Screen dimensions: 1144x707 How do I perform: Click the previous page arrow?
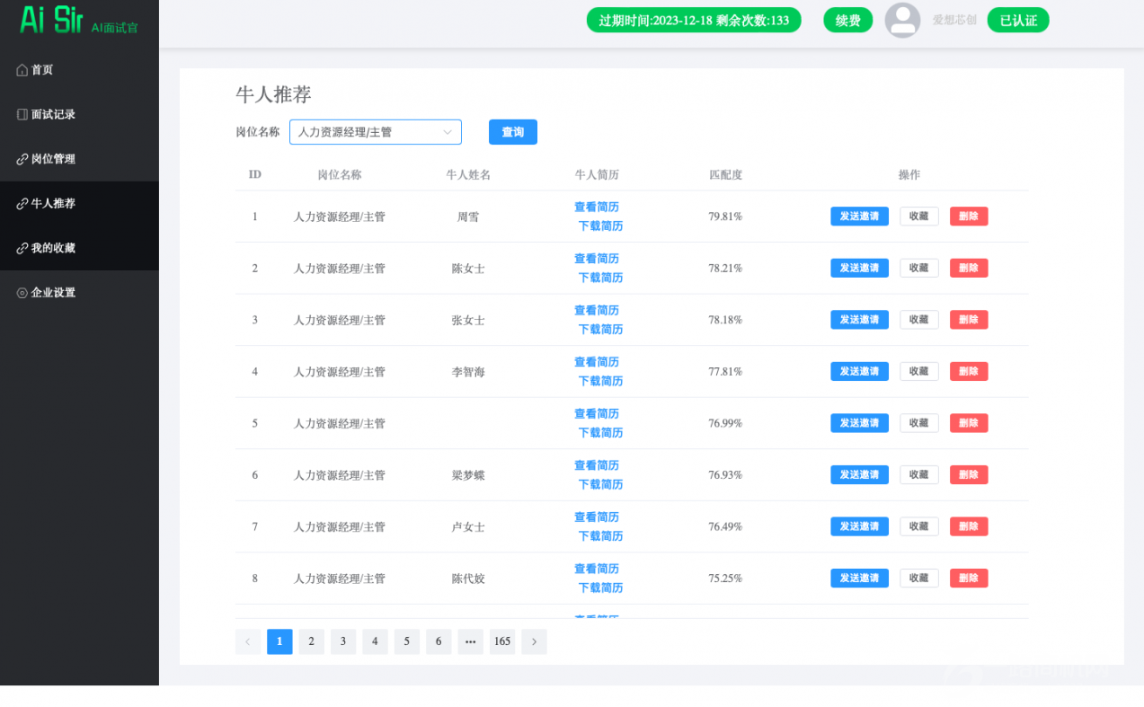coord(248,641)
